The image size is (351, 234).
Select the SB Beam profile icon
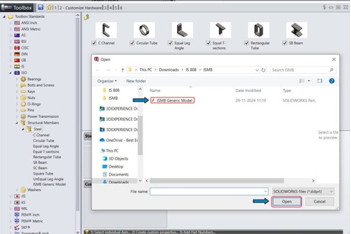point(297,30)
